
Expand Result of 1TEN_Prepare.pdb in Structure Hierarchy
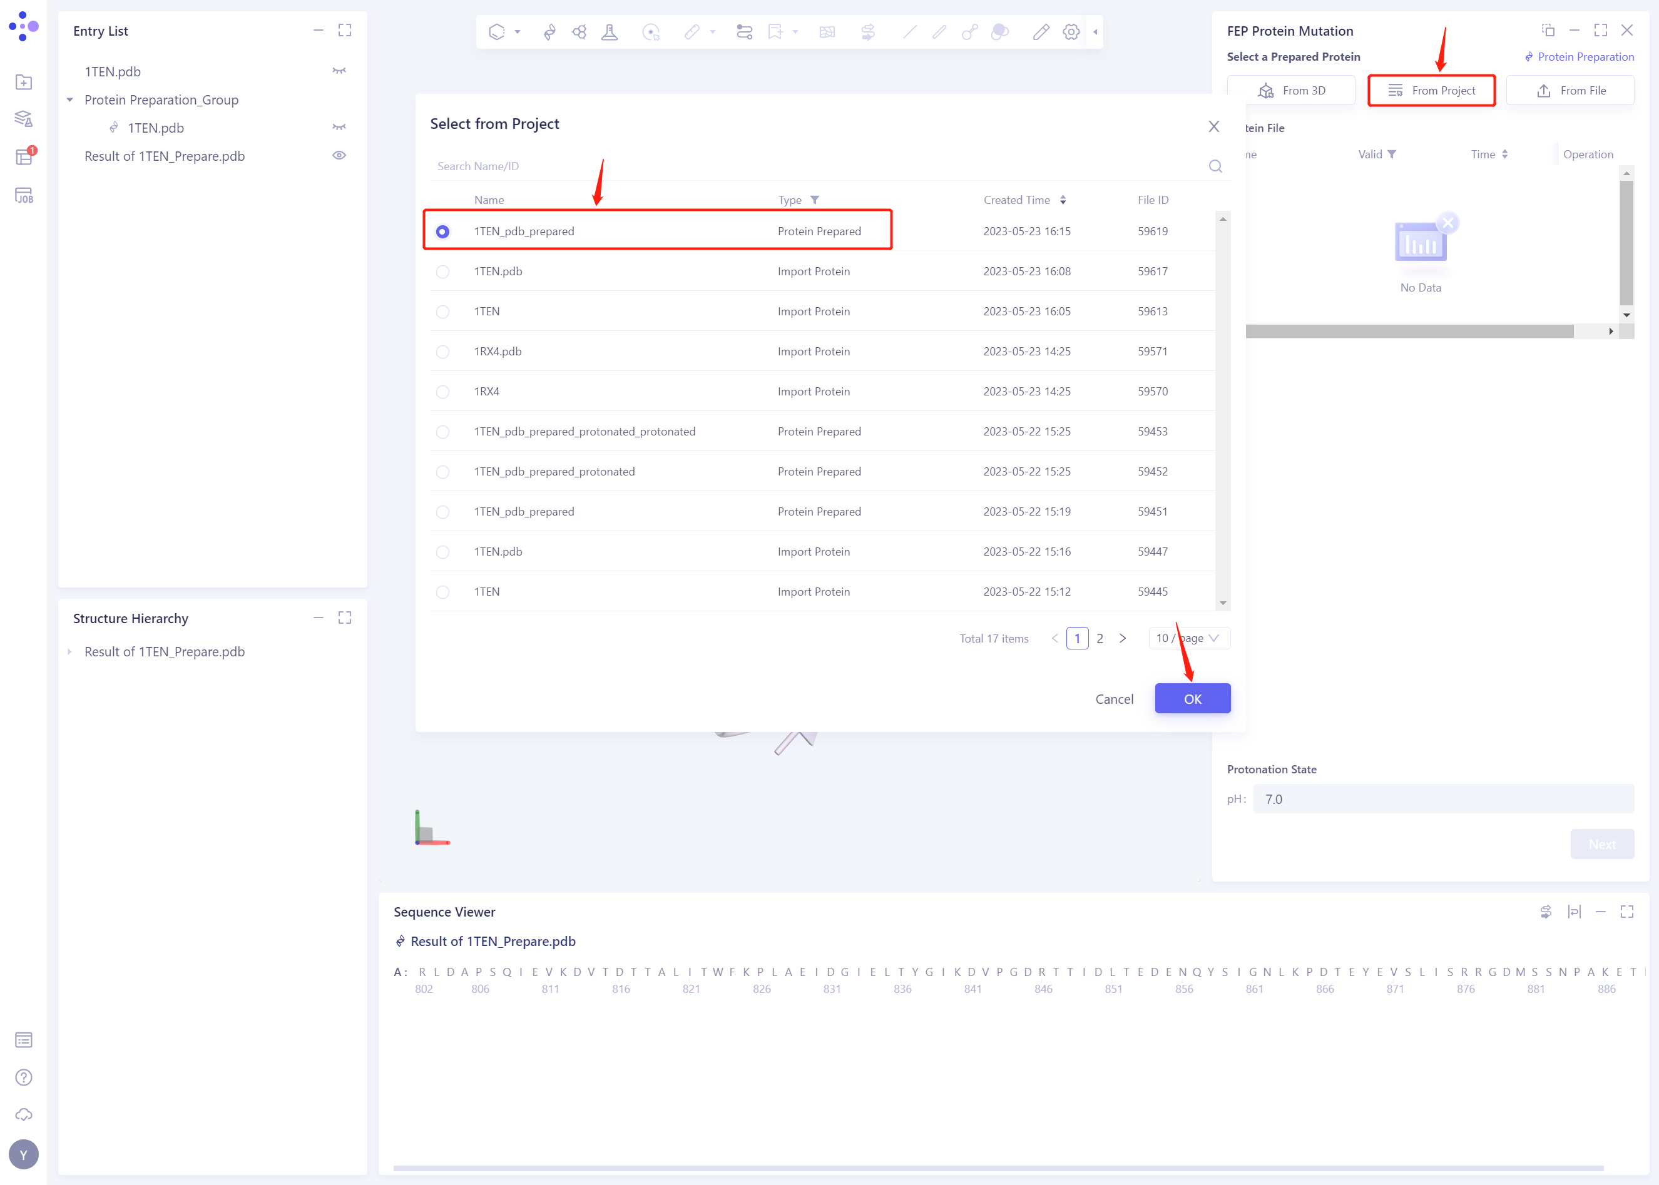coord(70,651)
